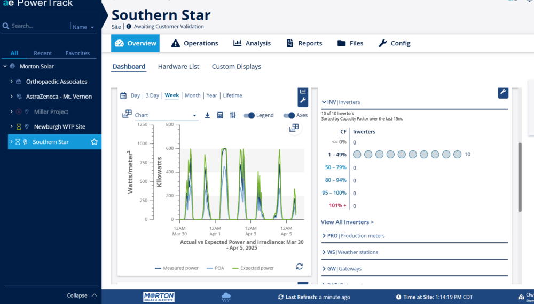The height and width of the screenshot is (304, 534).
Task: Expand WS Weather stations section
Action: coord(324,252)
